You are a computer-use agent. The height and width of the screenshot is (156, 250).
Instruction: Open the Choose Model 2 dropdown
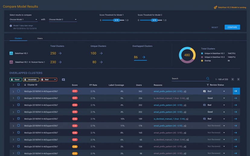[63, 20]
